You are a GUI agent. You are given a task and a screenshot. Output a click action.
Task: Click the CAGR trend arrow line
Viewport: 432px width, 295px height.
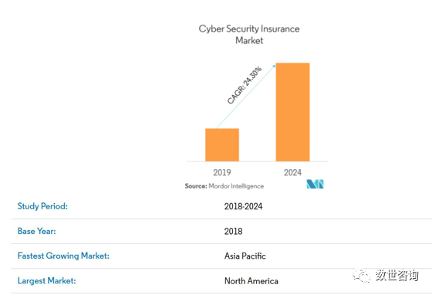tap(246, 97)
